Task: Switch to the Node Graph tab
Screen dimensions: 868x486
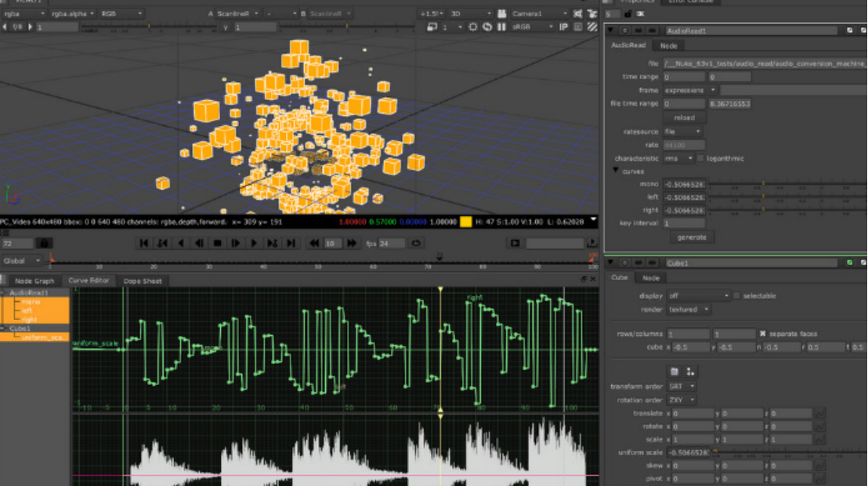Action: coord(34,280)
